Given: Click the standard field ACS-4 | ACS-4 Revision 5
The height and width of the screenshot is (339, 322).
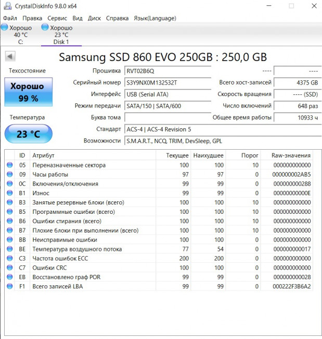Looking at the screenshot, I should point(223,129).
